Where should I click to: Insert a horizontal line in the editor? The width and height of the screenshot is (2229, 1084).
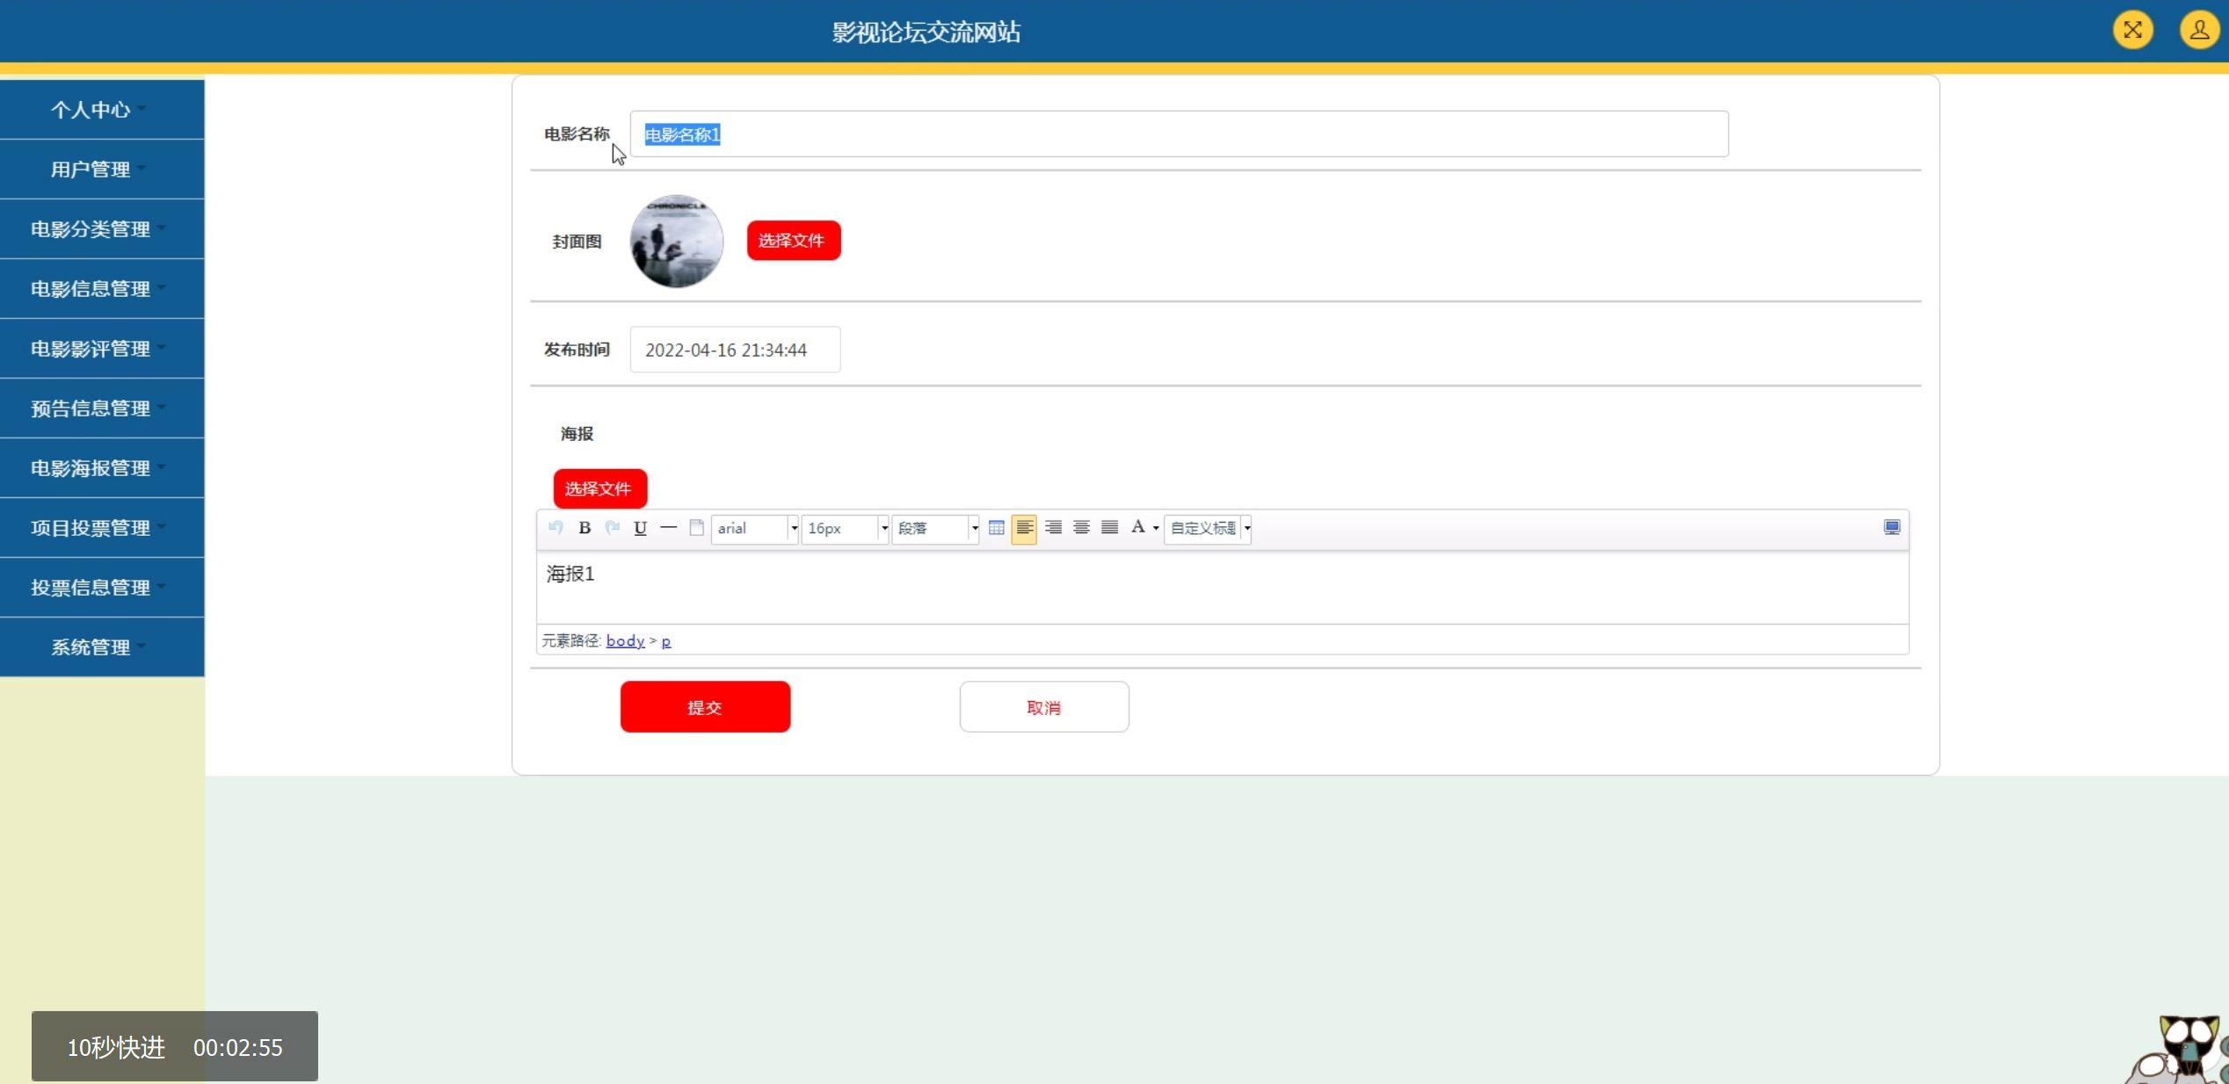(x=668, y=528)
